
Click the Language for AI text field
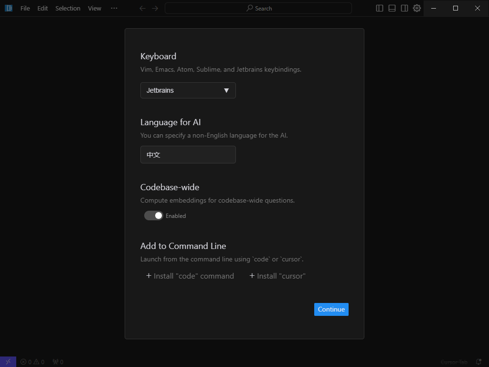188,155
